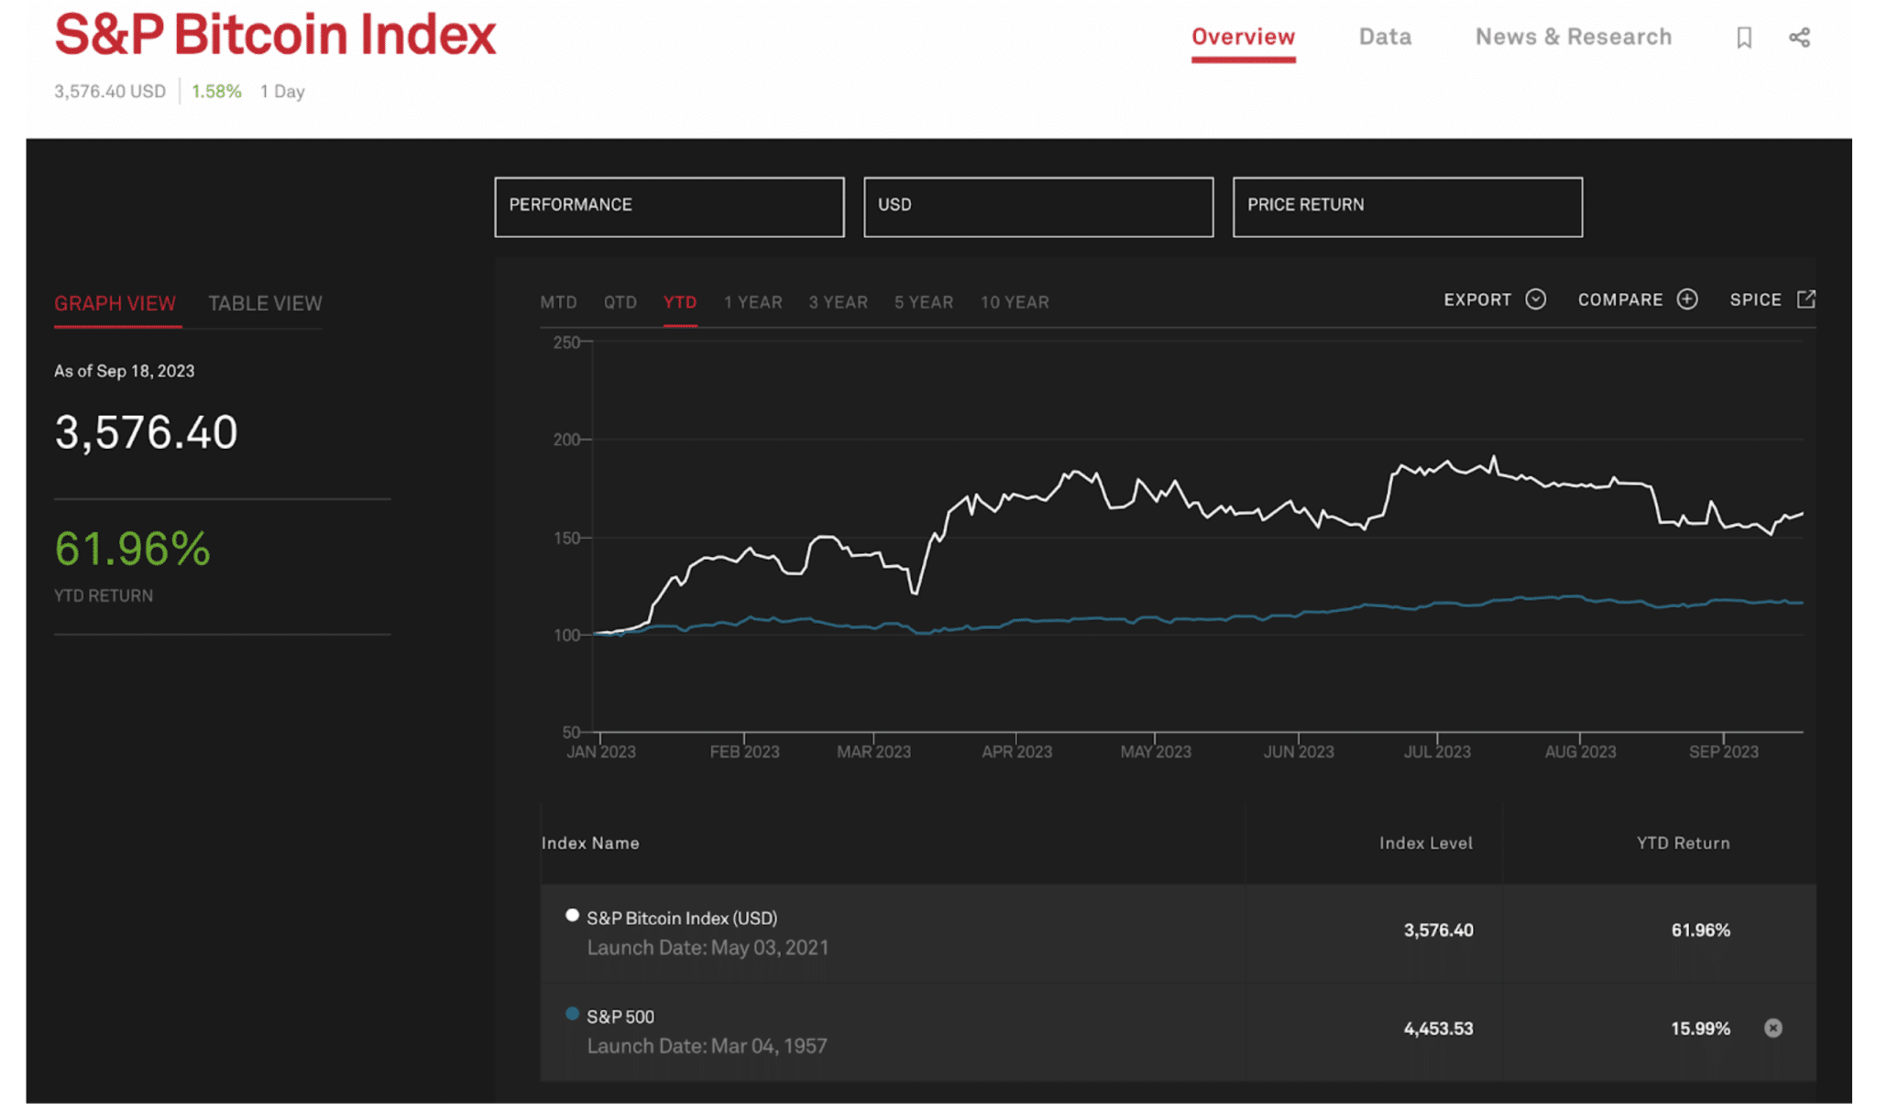This screenshot has width=1877, height=1111.
Task: Open the PRICE RETURN dropdown
Action: [1407, 207]
